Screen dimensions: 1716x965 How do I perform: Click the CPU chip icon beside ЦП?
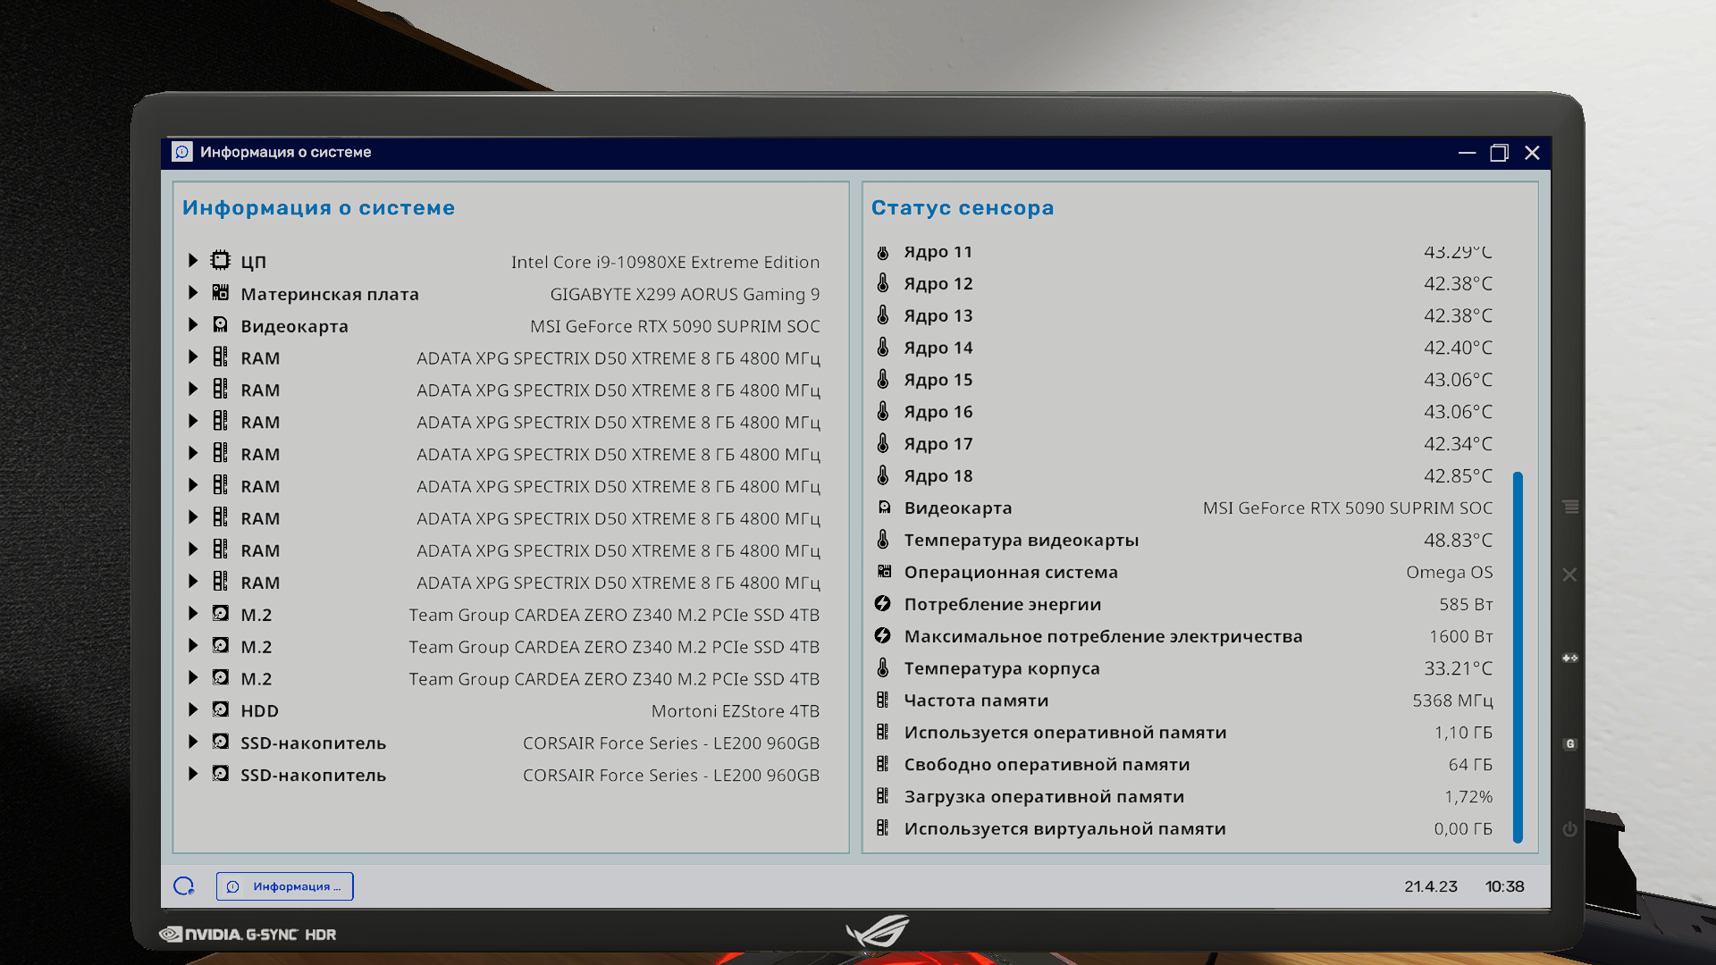221,260
